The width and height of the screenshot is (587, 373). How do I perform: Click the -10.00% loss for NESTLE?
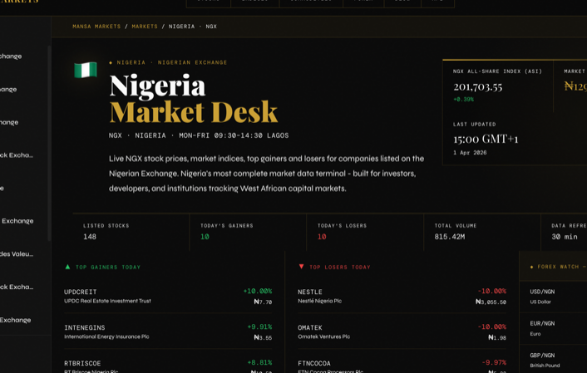coord(491,291)
